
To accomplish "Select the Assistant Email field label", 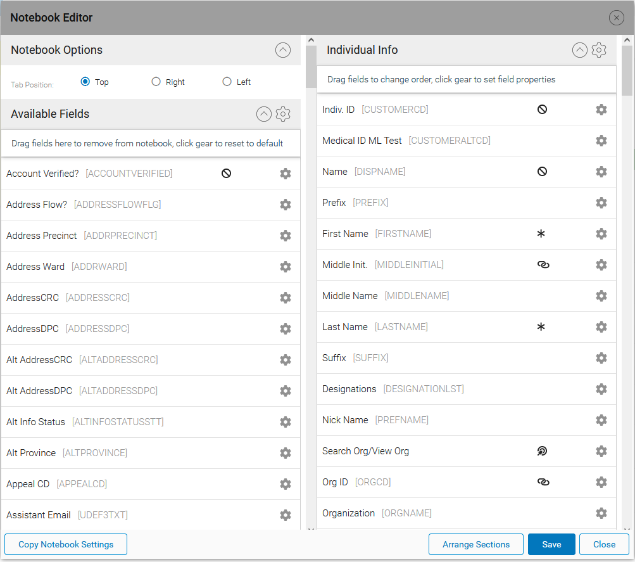I will point(39,515).
